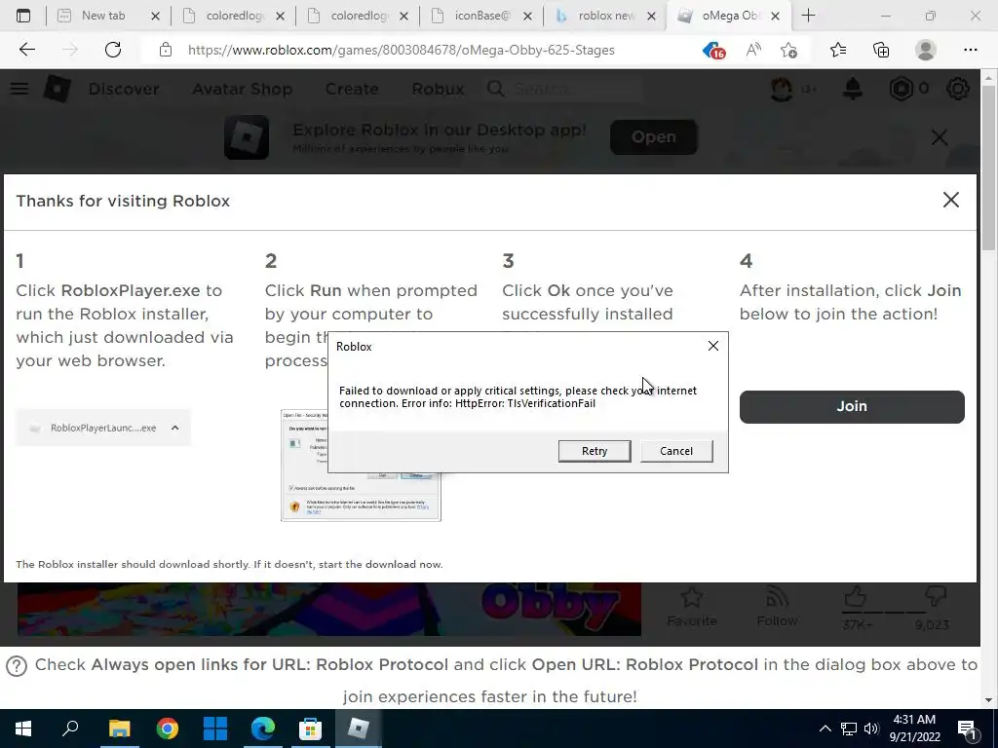
Task: Open the volume speaker icon
Action: (x=871, y=729)
